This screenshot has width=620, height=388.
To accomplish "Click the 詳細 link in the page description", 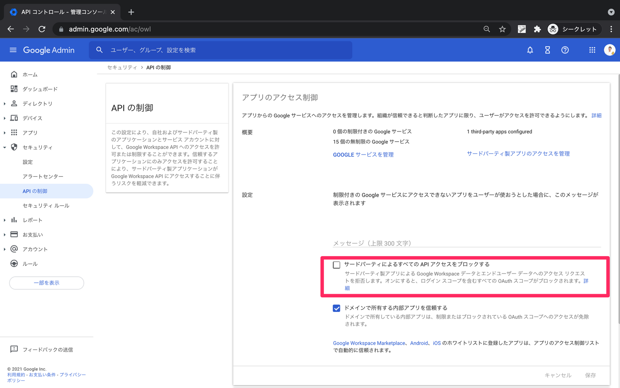I will point(596,115).
